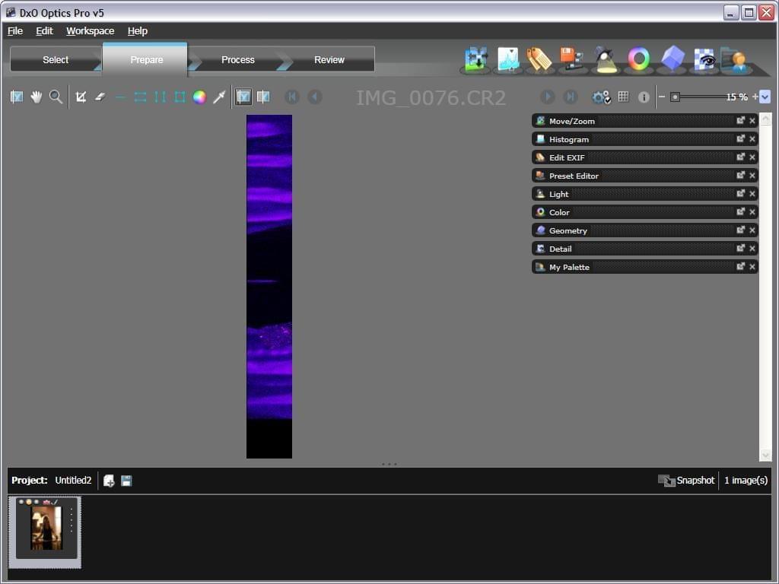Open the settings gear with checkmark
779x584 pixels.
coord(601,97)
